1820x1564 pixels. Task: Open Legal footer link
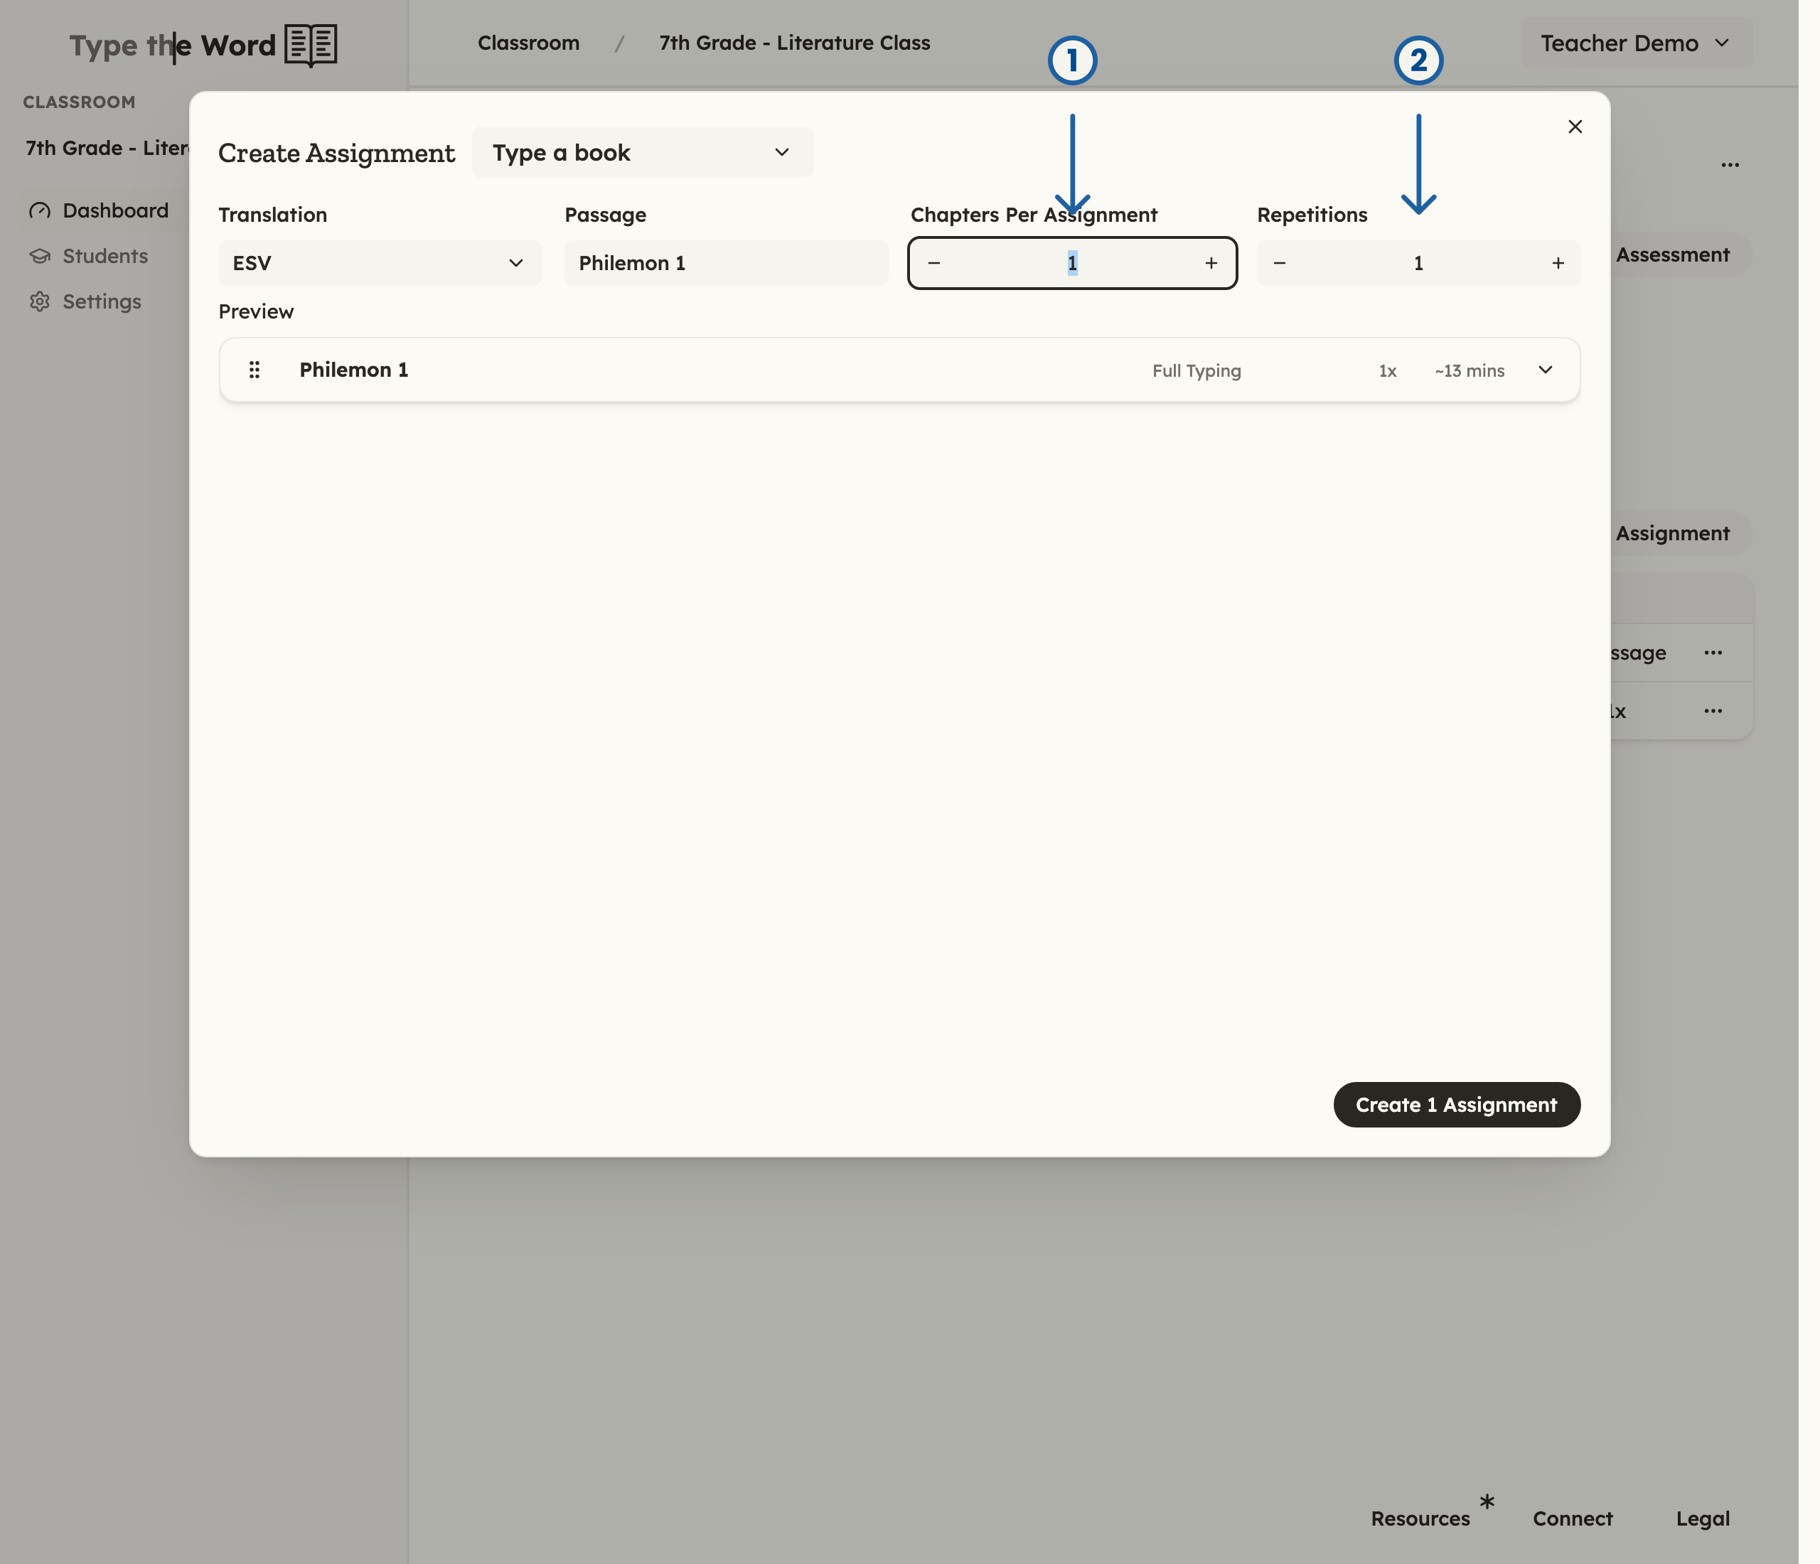coord(1702,1519)
